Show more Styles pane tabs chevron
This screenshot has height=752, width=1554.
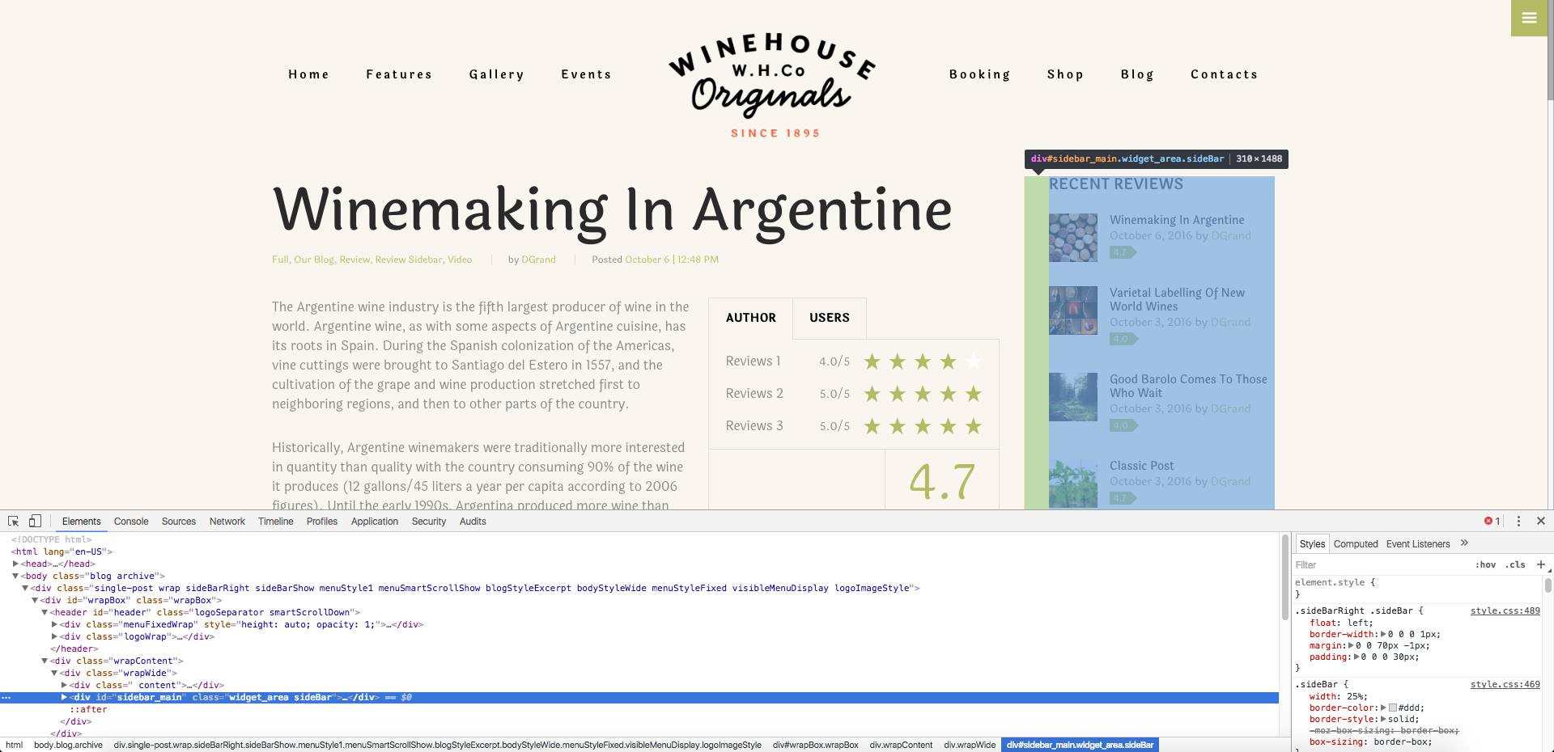click(1464, 543)
